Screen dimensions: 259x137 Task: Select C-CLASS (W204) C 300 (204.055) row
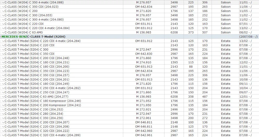[x=129, y=15]
